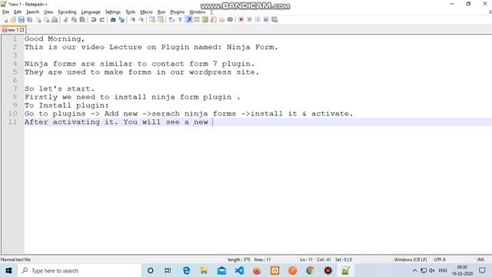Toggle the highlighted Indent Guide icon
The width and height of the screenshot is (492, 277).
coord(189,20)
